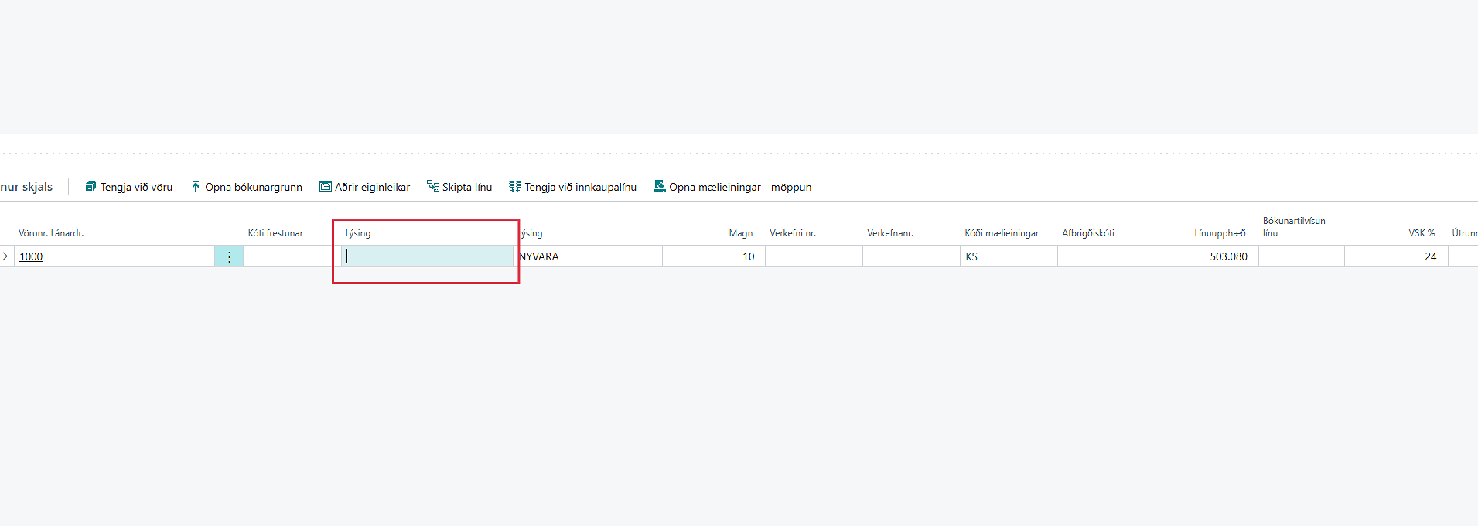Click the empty Bókunartilvísun línu cell
Image resolution: width=1478 pixels, height=526 pixels.
(x=1301, y=256)
